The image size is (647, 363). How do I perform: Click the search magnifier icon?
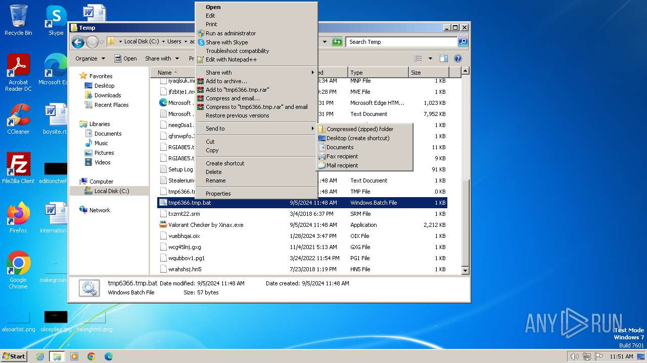coord(463,42)
